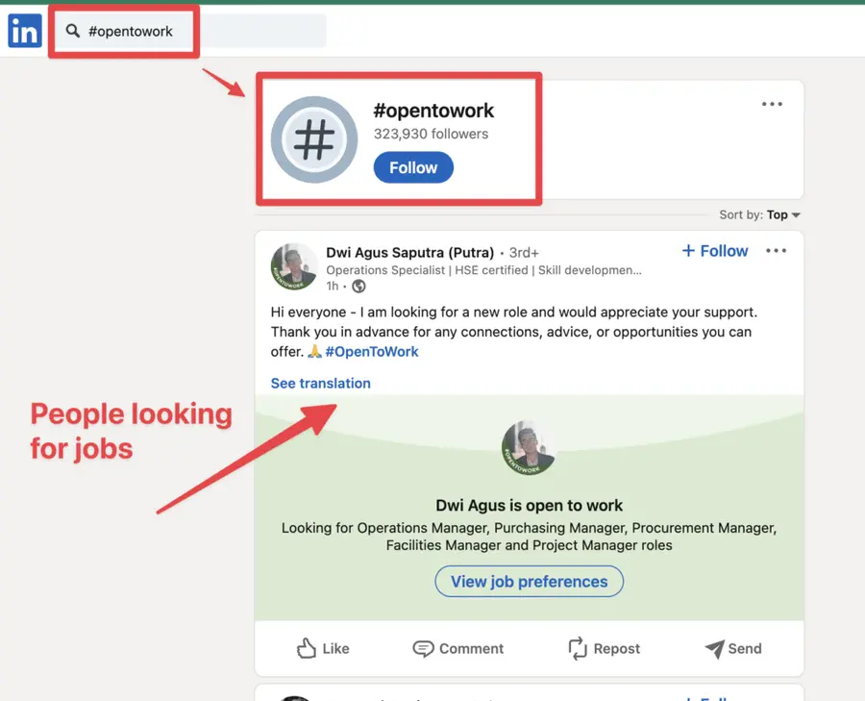This screenshot has height=701, width=865.
Task: Click Follow next to Dwi Agus Saputra
Action: tap(714, 250)
